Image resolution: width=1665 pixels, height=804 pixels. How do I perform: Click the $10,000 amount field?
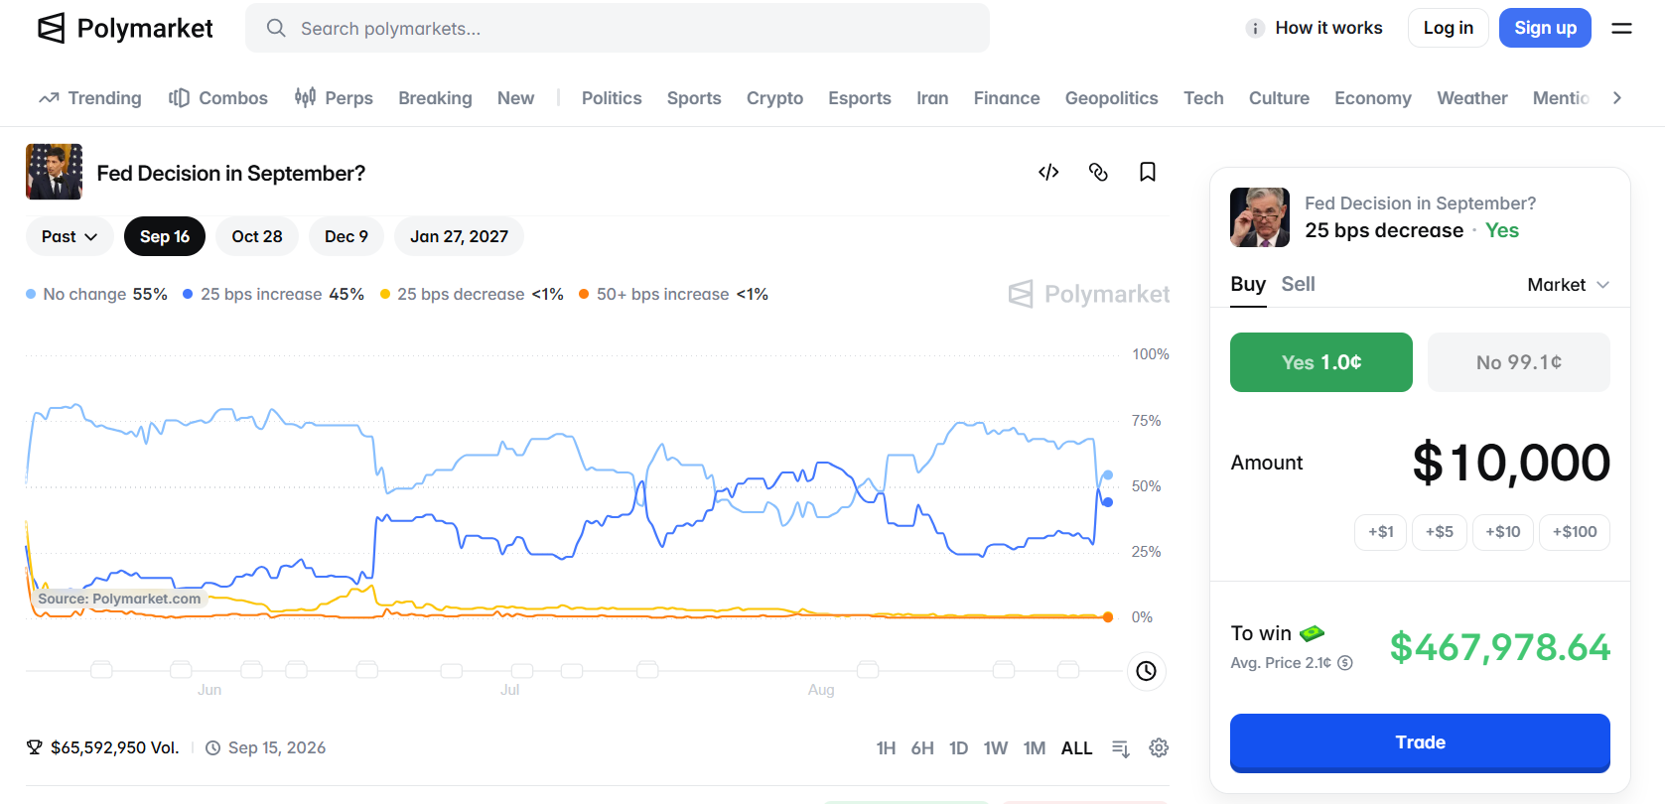coord(1511,464)
